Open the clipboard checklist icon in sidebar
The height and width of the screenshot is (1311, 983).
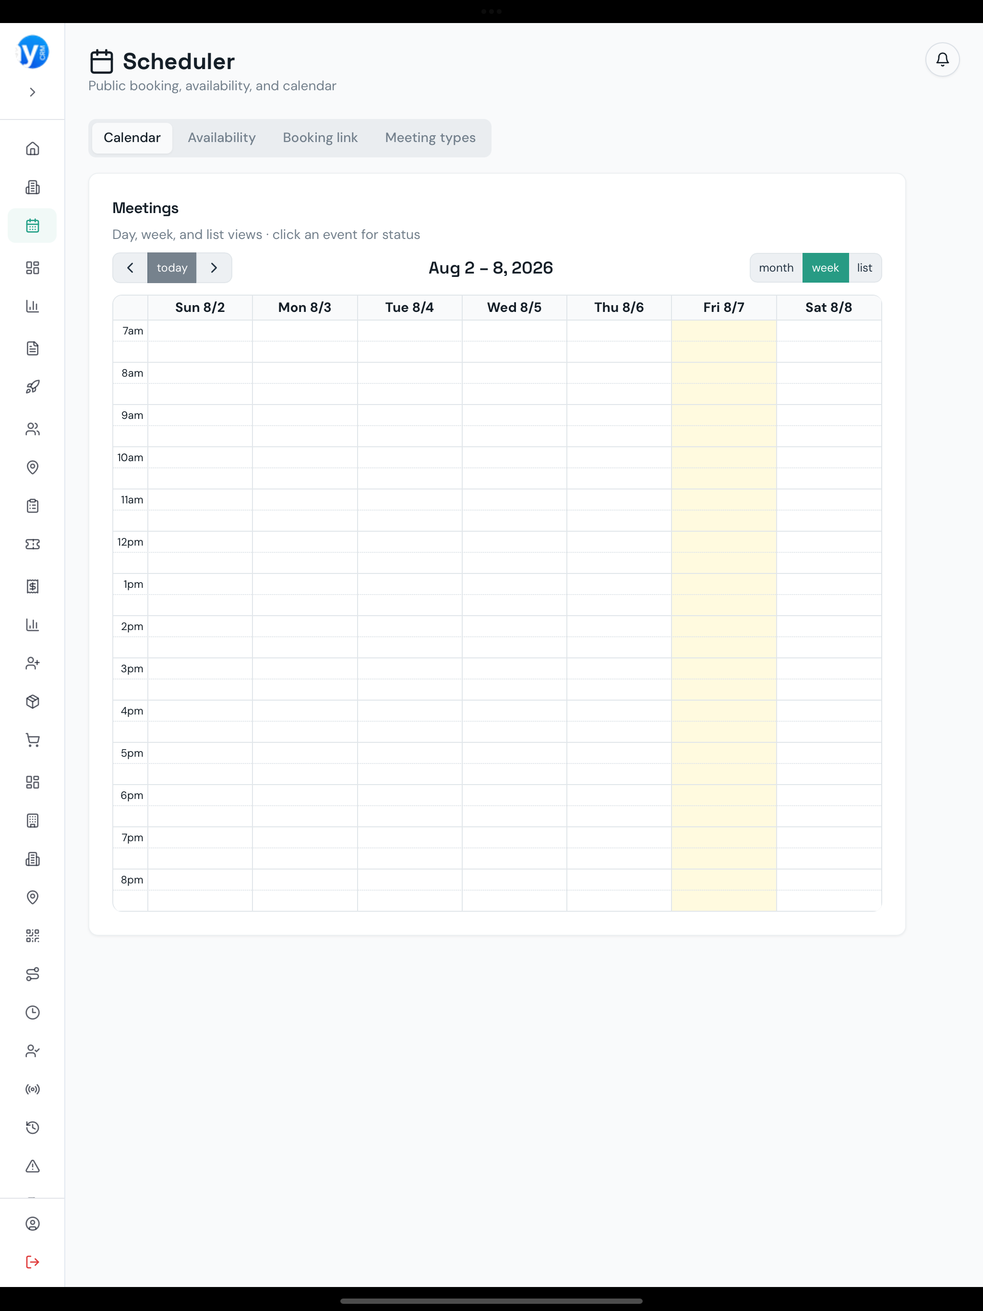(x=33, y=506)
